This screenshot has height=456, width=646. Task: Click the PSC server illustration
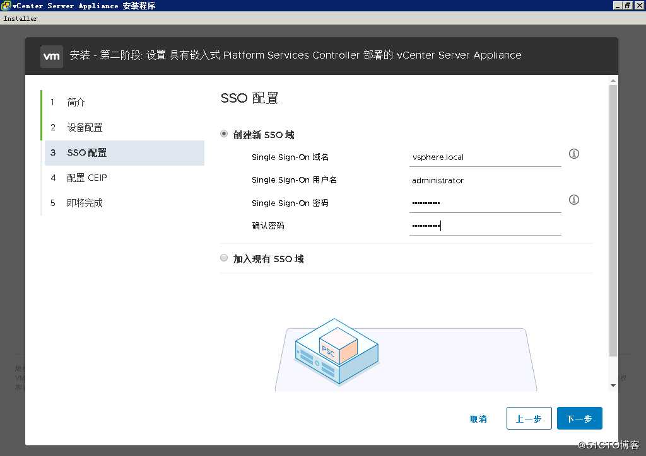[336, 351]
